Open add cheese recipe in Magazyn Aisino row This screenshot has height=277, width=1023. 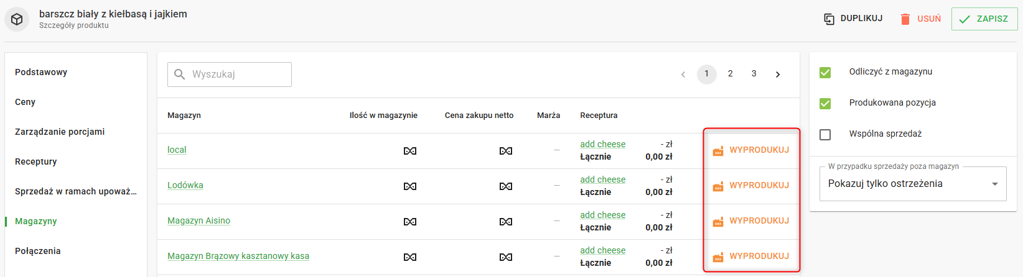coord(603,215)
